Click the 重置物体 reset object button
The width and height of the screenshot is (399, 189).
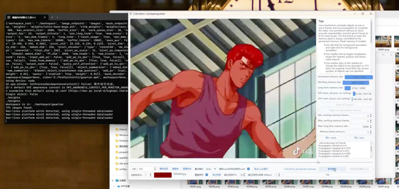[x=187, y=169]
